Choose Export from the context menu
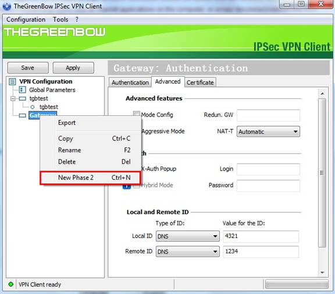335x294 pixels. (x=91, y=123)
